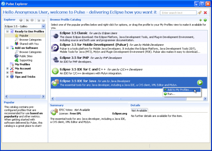Select the Not Available tab in Details
This screenshot has width=212, height=151.
point(139,111)
